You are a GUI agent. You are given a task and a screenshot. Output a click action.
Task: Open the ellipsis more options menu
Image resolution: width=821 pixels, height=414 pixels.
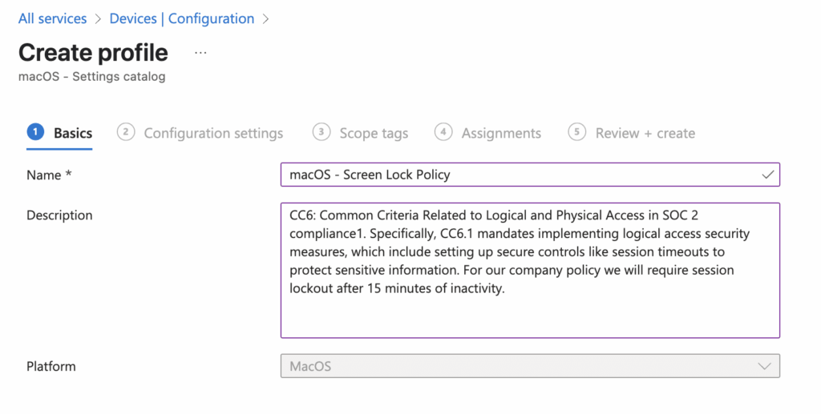pyautogui.click(x=200, y=53)
